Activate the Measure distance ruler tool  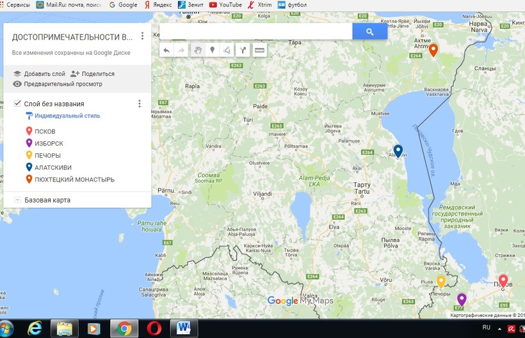tap(259, 50)
